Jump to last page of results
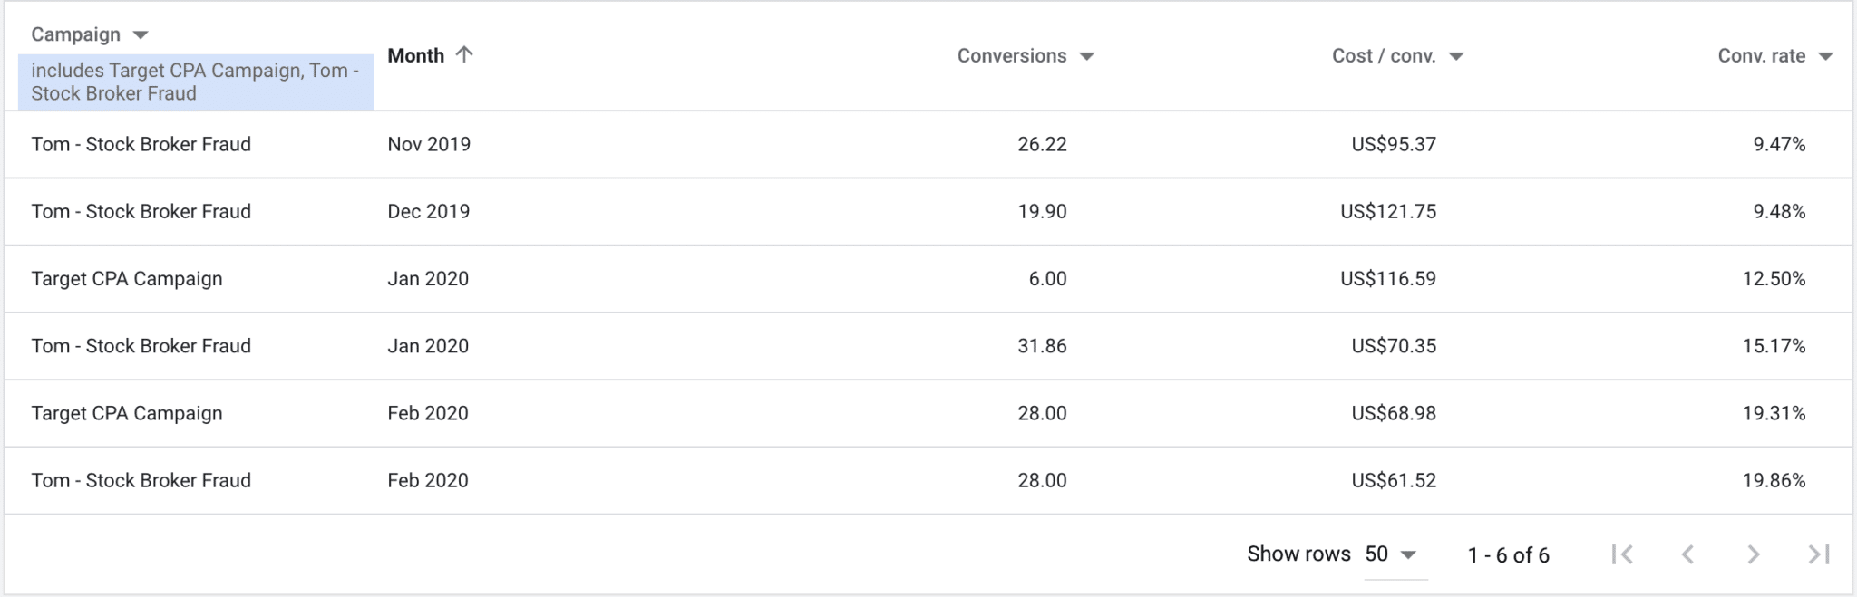 point(1819,554)
